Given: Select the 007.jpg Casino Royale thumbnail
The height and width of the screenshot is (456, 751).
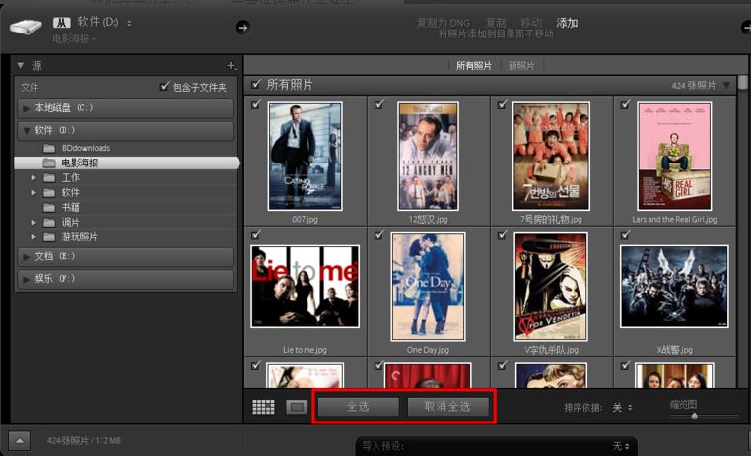Looking at the screenshot, I should 306,156.
